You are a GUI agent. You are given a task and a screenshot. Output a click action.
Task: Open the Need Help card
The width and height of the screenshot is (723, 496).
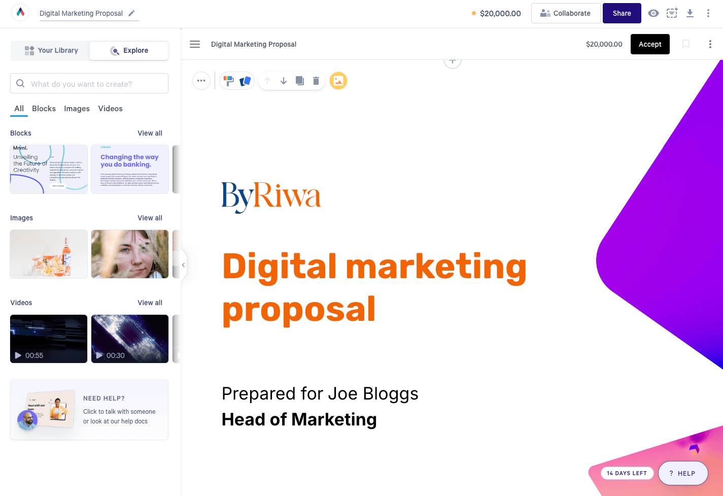[x=89, y=410]
